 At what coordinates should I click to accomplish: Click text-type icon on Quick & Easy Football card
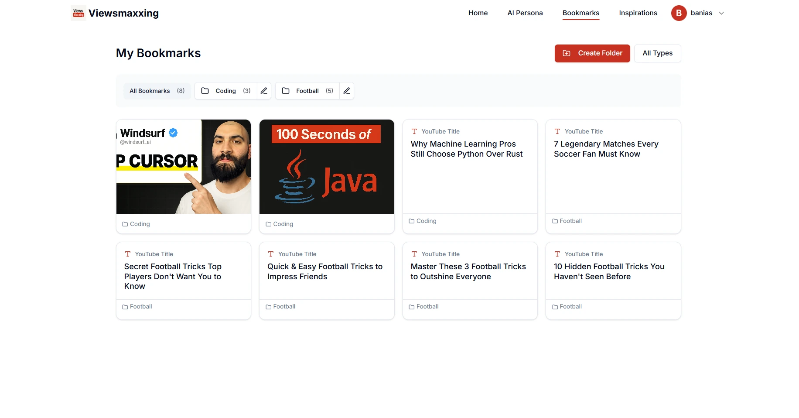pyautogui.click(x=271, y=254)
